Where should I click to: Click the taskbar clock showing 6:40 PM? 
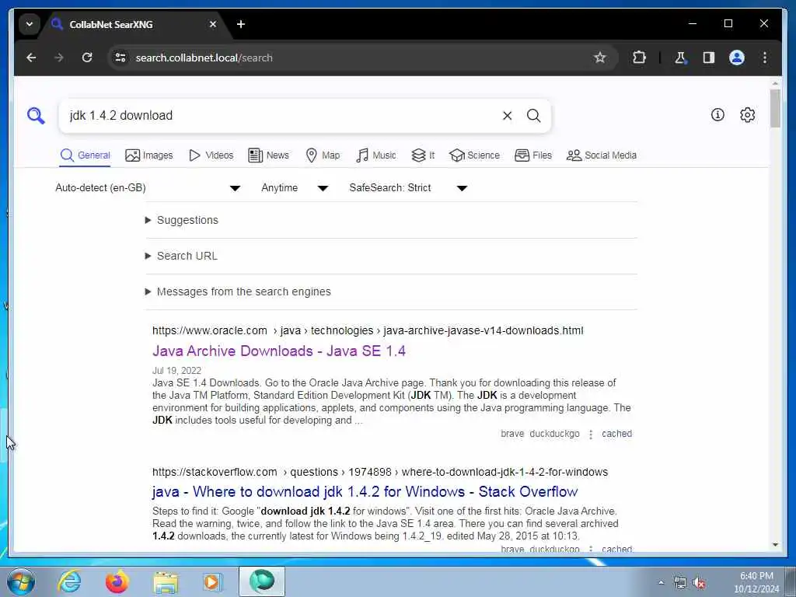756,582
